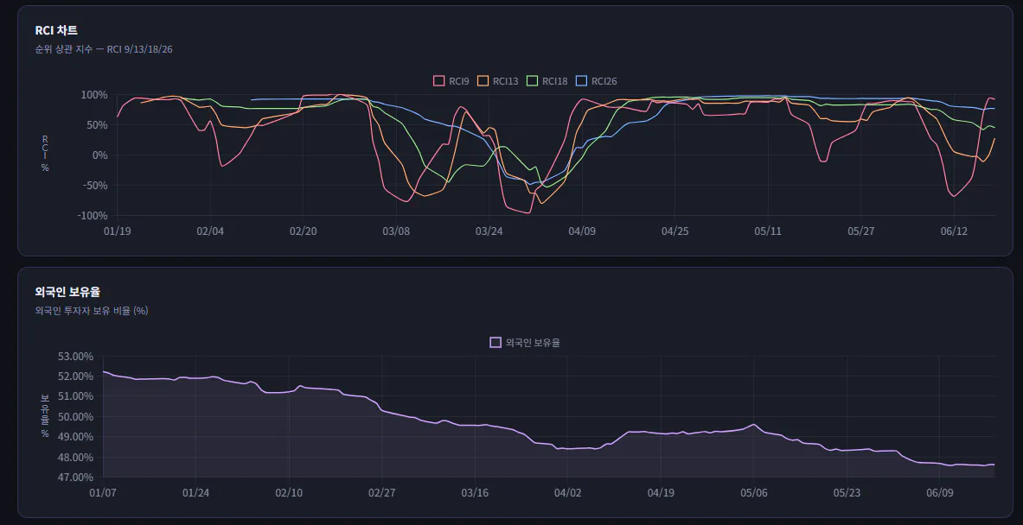Click the RCI 차트 panel title
The image size is (1023, 525).
[56, 30]
